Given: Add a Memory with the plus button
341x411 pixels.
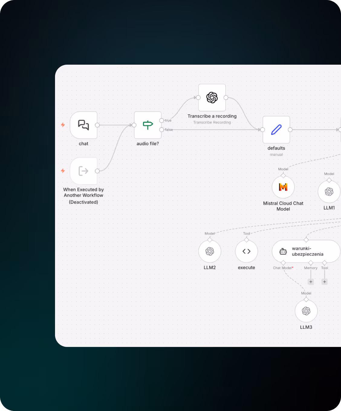Looking at the screenshot, I should (311, 281).
